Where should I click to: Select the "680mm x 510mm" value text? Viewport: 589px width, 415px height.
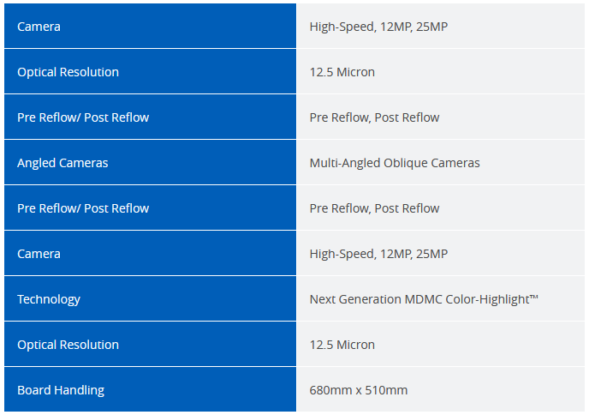tap(359, 390)
